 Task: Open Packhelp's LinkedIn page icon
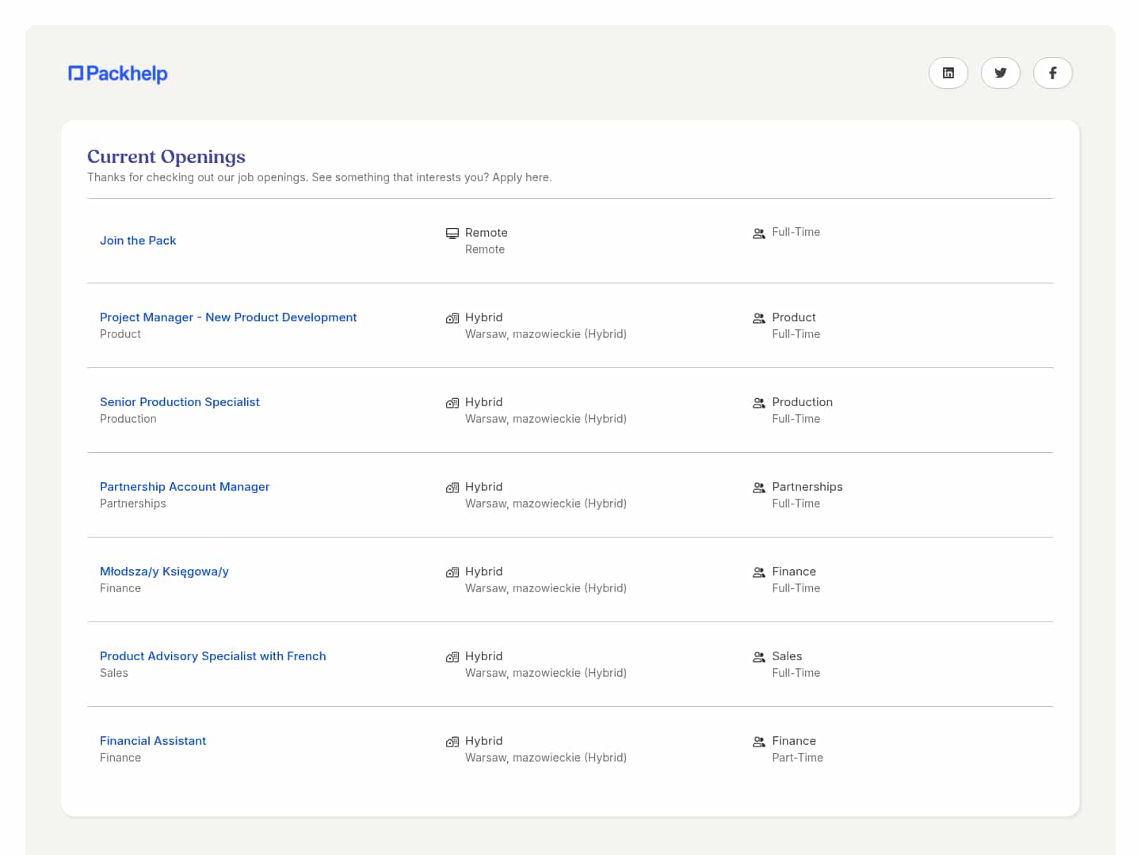(948, 73)
